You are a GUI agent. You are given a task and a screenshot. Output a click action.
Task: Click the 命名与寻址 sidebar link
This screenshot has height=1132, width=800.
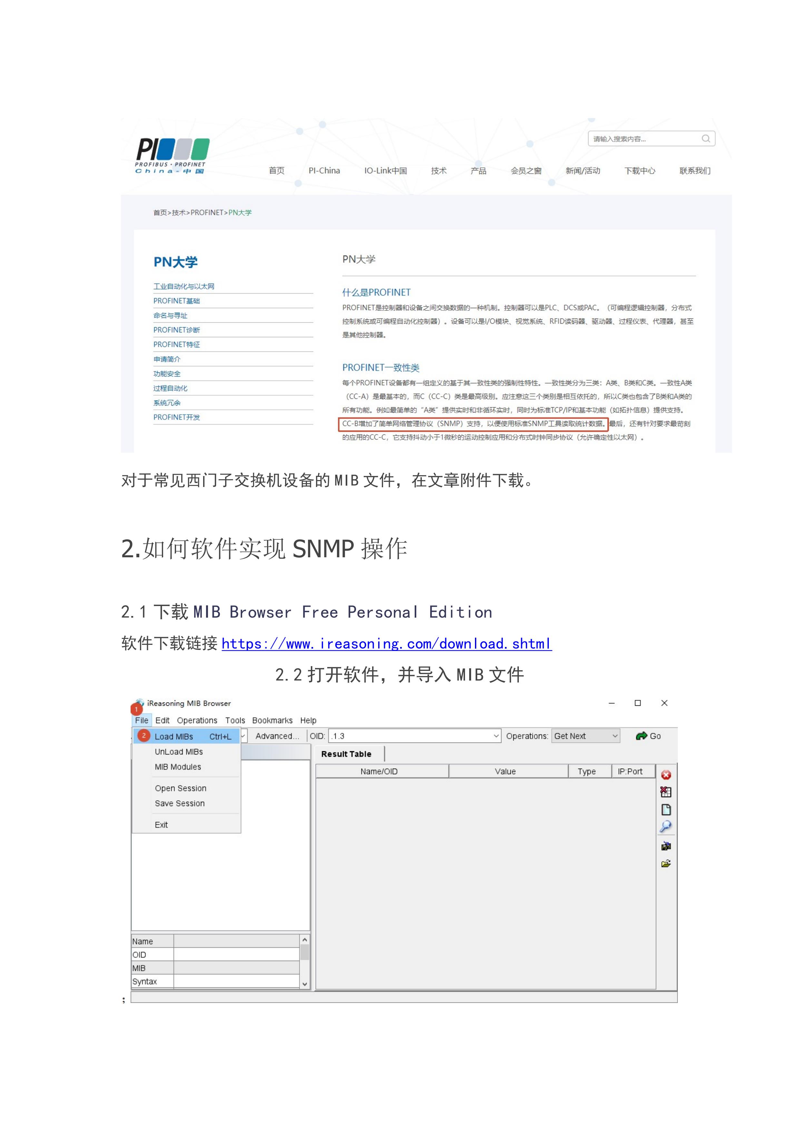point(170,316)
